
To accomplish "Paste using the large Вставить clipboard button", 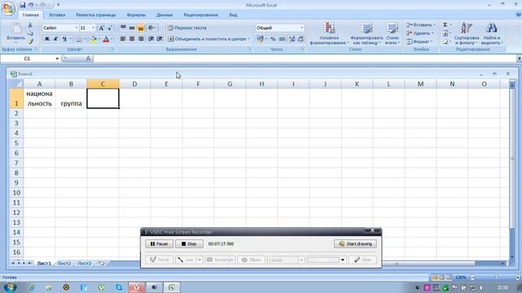I will pyautogui.click(x=15, y=32).
